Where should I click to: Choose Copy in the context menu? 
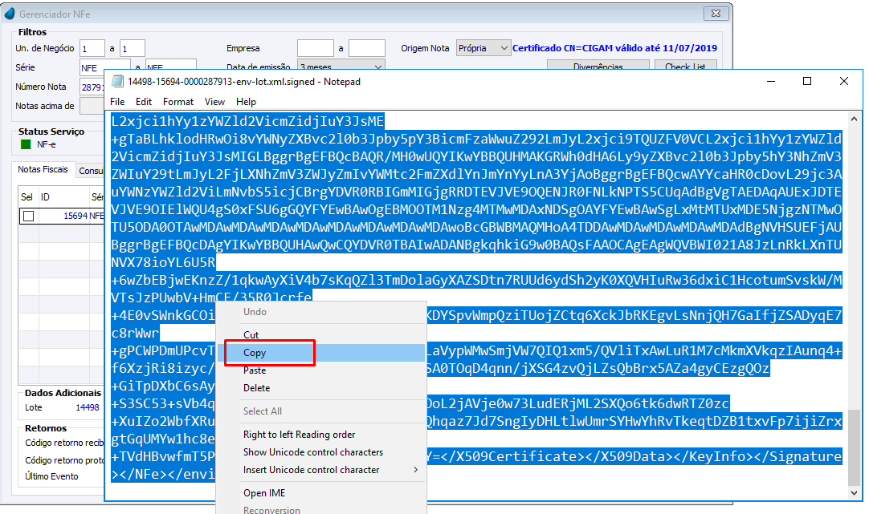click(x=321, y=353)
